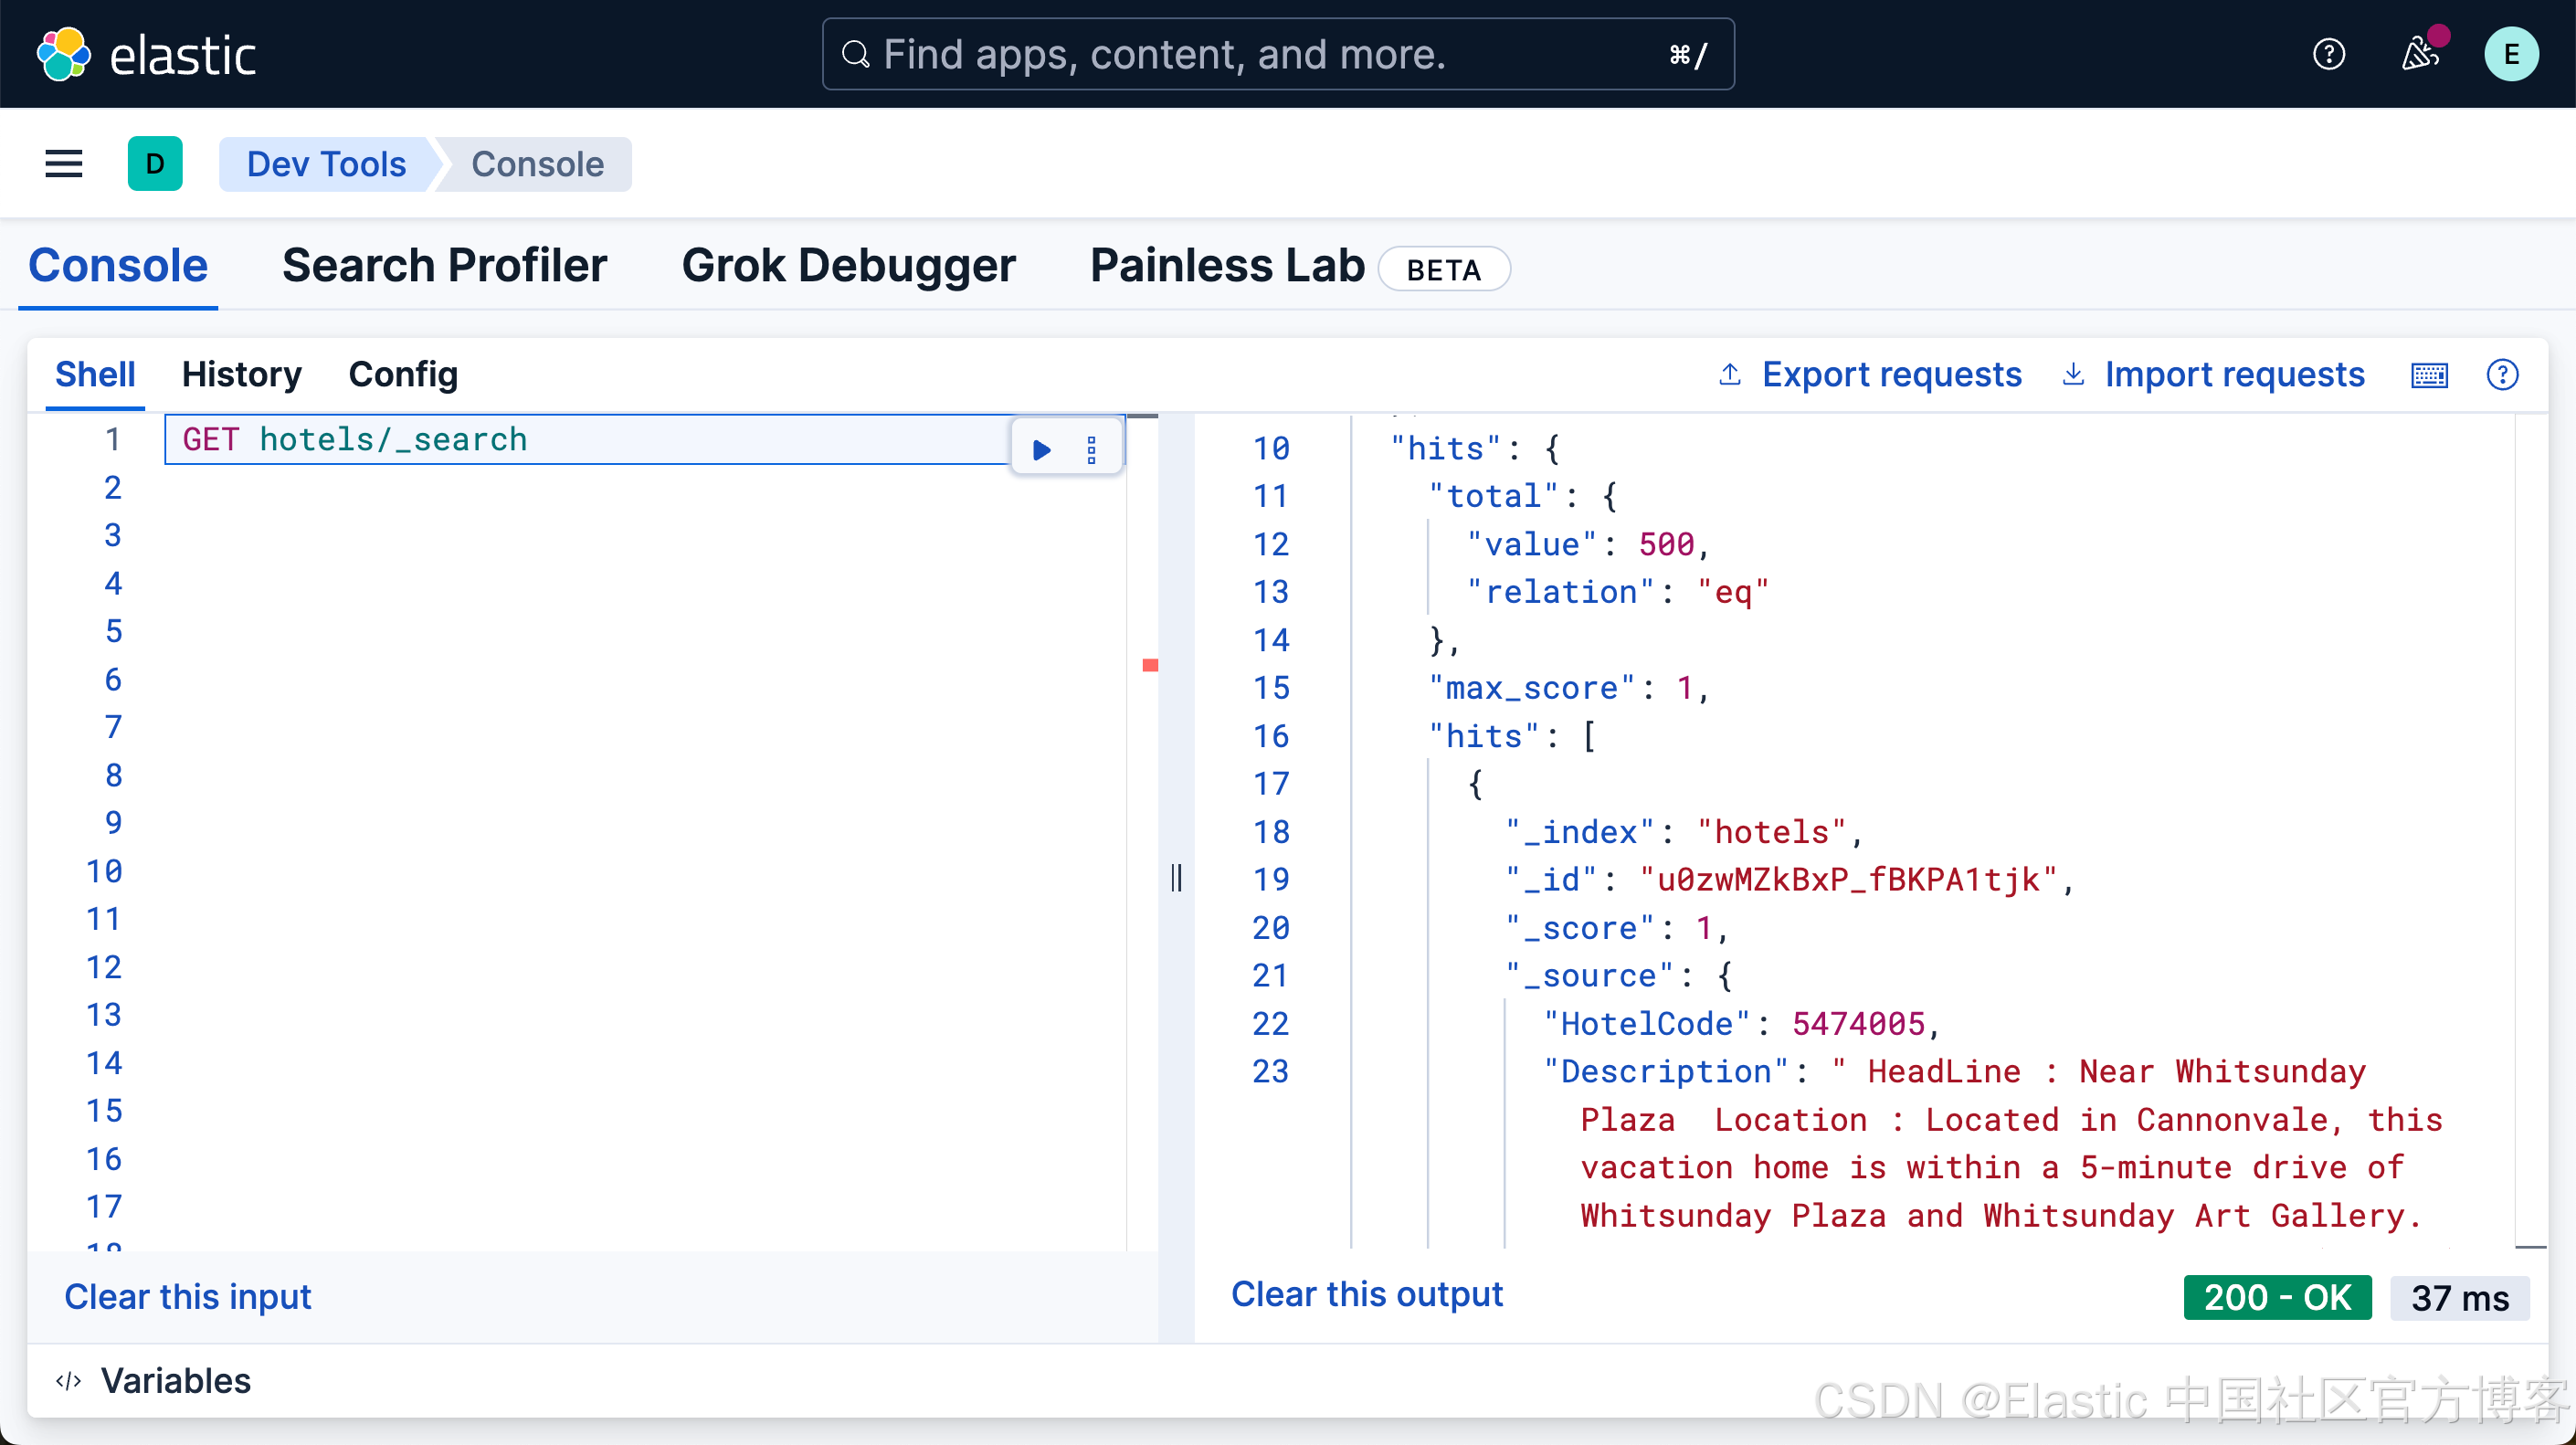
Task: Click output line "_index": "hotels"
Action: point(1684,833)
